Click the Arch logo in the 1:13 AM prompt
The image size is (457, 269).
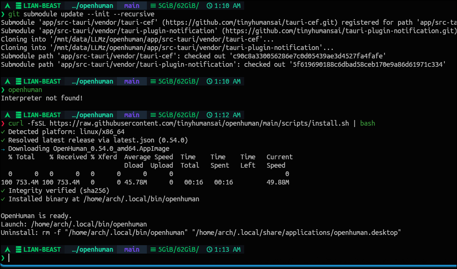click(8, 249)
